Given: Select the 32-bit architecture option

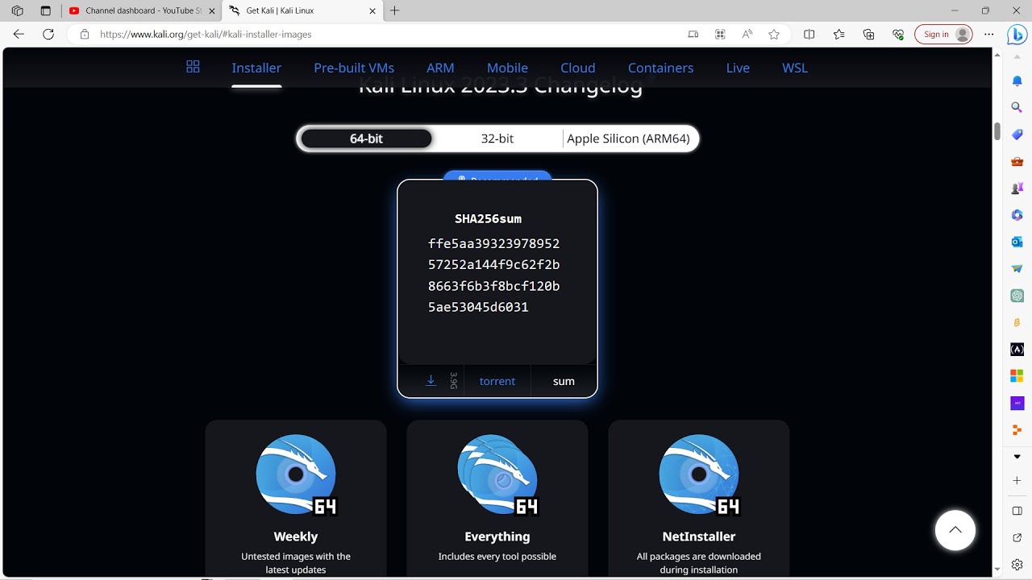Looking at the screenshot, I should [x=497, y=139].
